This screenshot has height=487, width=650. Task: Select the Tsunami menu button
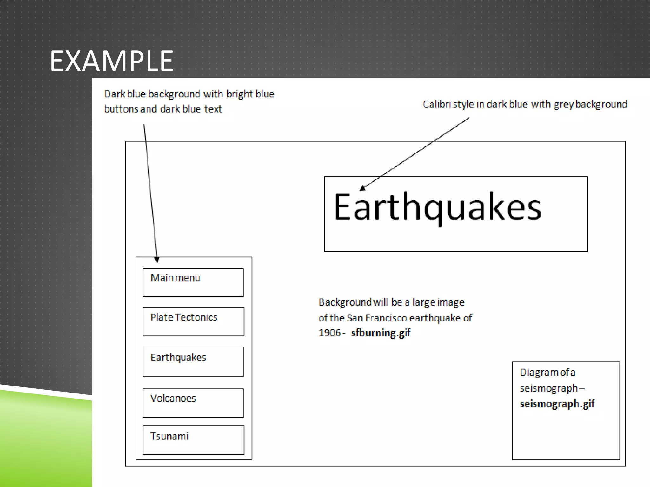(x=193, y=440)
